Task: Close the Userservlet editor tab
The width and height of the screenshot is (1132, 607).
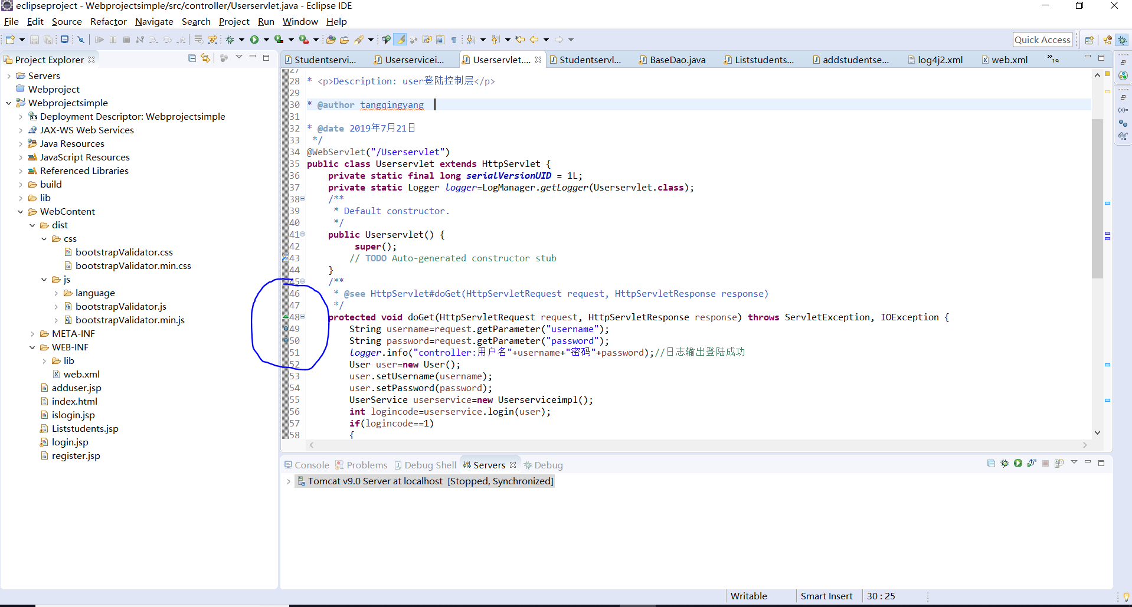Action: [x=538, y=60]
